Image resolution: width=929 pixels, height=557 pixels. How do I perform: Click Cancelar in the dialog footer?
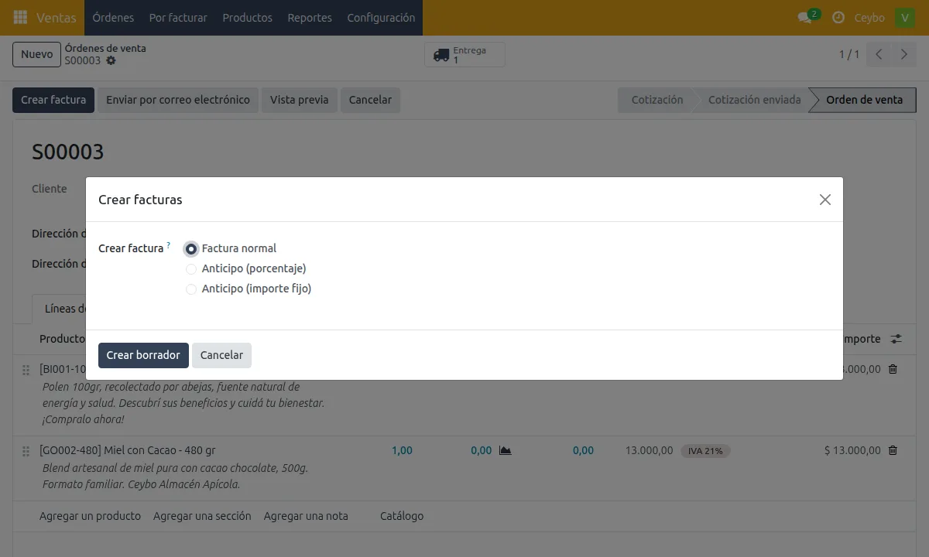[x=221, y=355]
